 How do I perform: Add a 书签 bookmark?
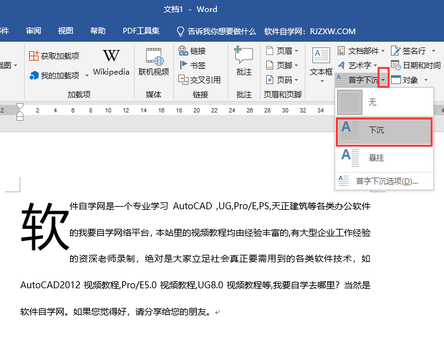[x=192, y=65]
